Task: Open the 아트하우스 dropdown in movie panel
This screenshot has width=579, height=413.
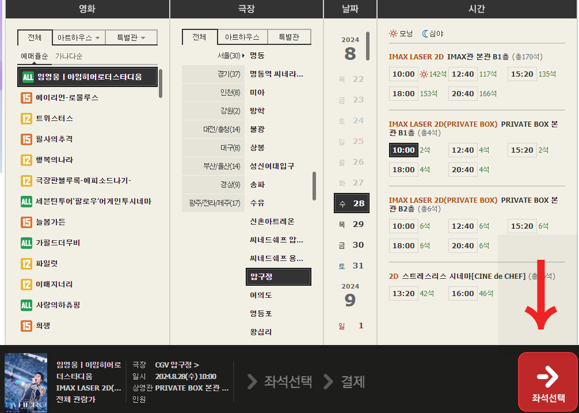Action: point(79,37)
